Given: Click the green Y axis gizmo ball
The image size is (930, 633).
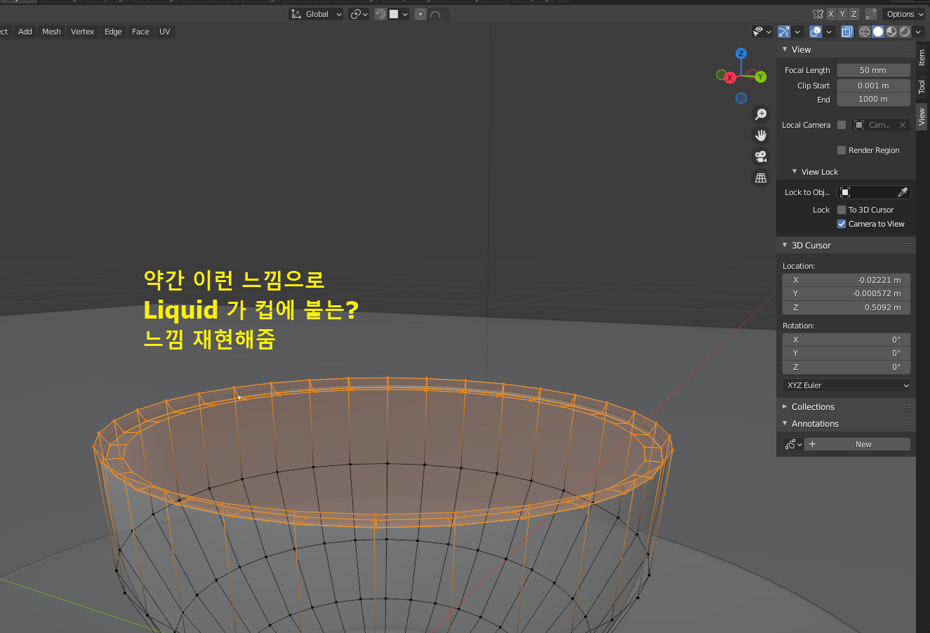Looking at the screenshot, I should click(x=761, y=77).
